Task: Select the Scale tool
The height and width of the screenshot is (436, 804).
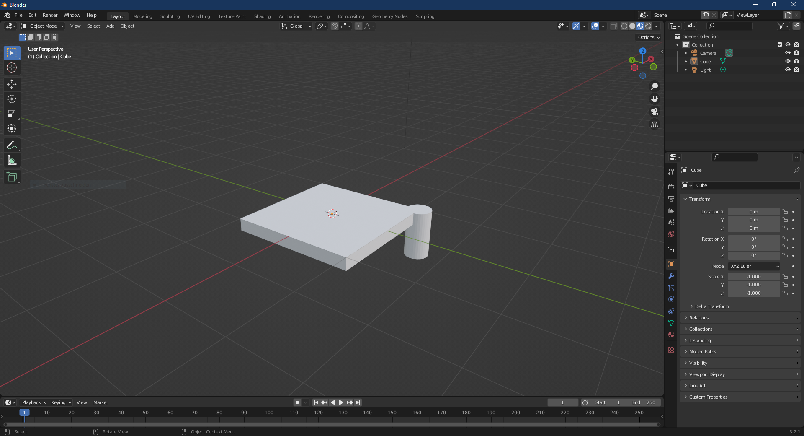Action: pyautogui.click(x=12, y=114)
